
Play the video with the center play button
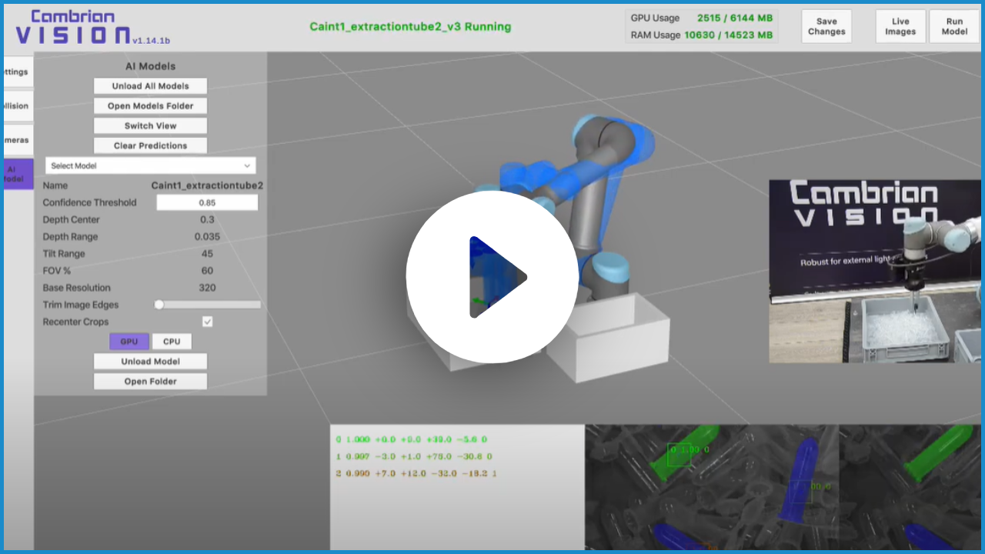[492, 277]
